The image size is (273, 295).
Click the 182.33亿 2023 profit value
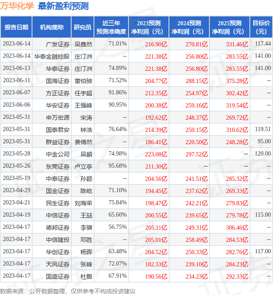[156, 264]
